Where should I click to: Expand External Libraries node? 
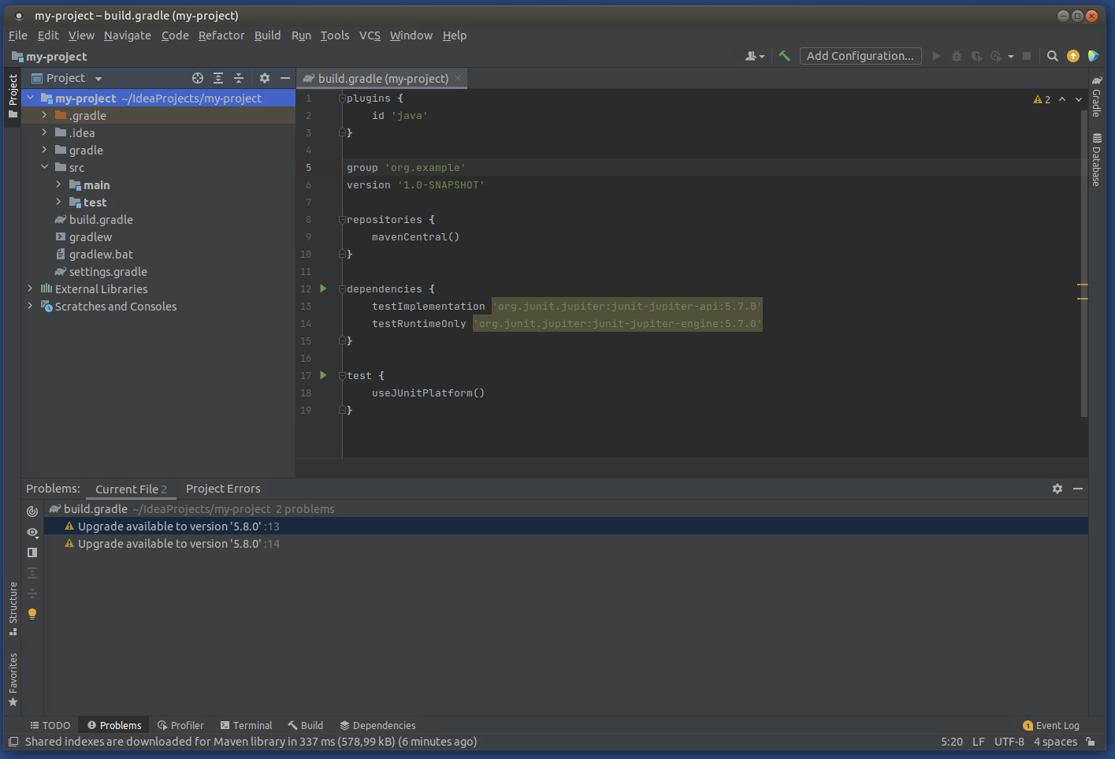(31, 288)
